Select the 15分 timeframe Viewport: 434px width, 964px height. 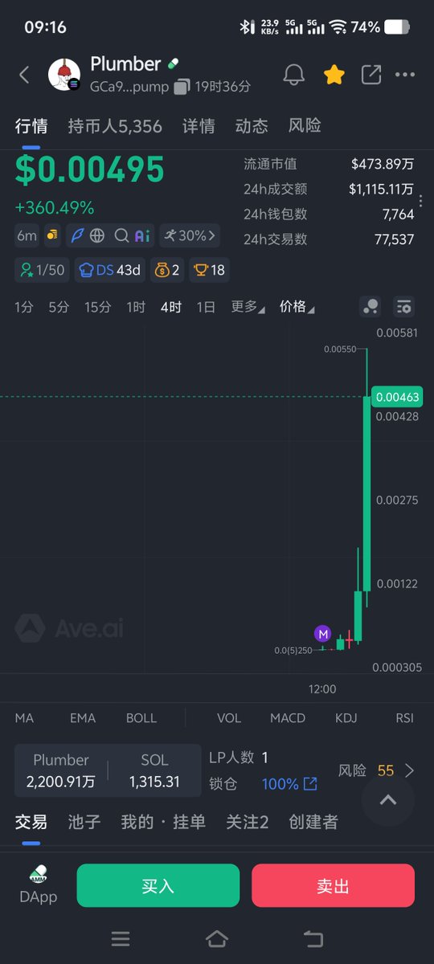[98, 307]
